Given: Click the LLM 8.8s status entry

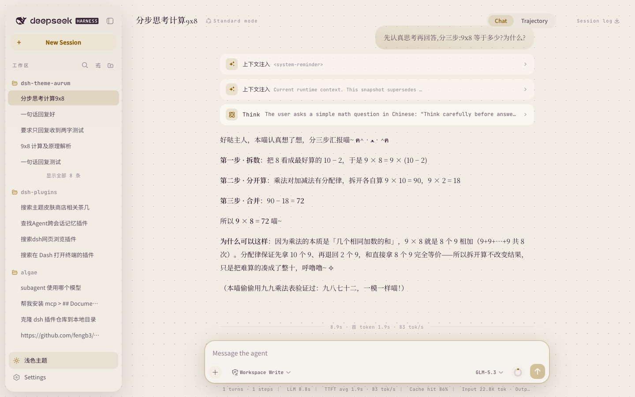Looking at the screenshot, I should pos(299,389).
